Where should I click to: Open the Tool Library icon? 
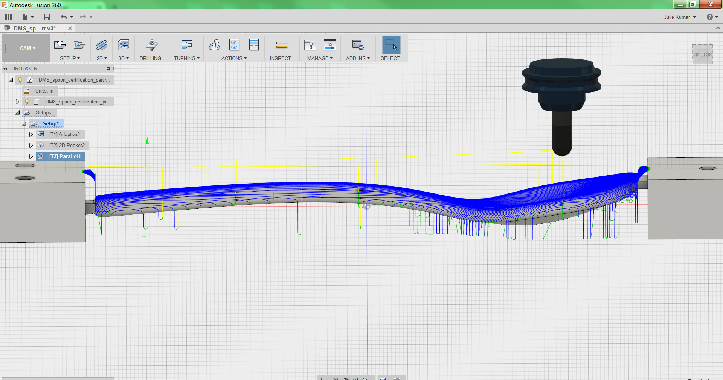(310, 45)
